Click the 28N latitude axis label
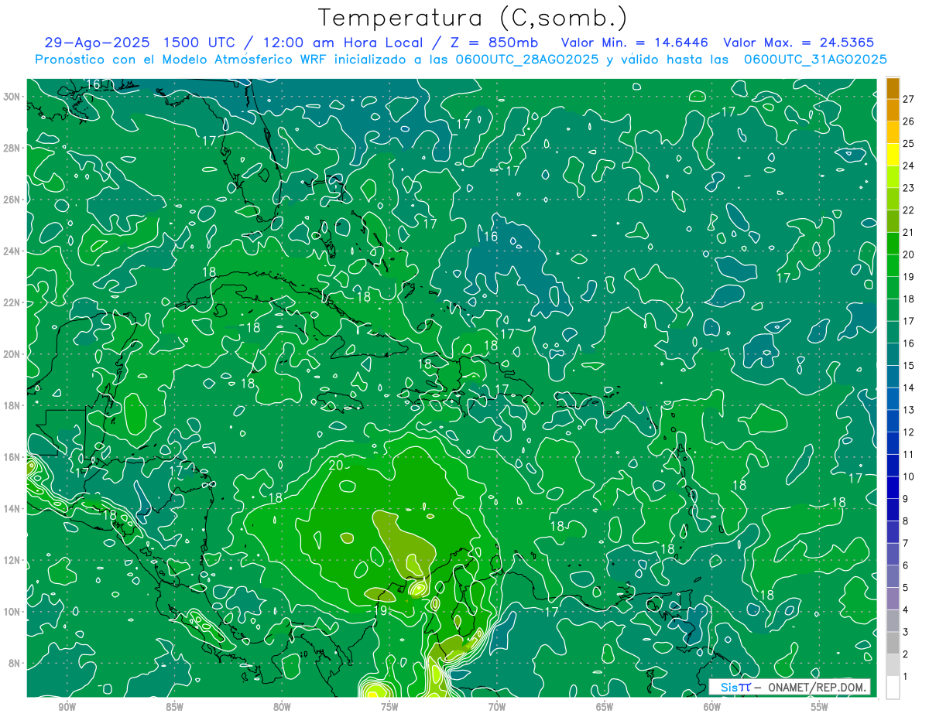The height and width of the screenshot is (717, 929). (x=13, y=148)
